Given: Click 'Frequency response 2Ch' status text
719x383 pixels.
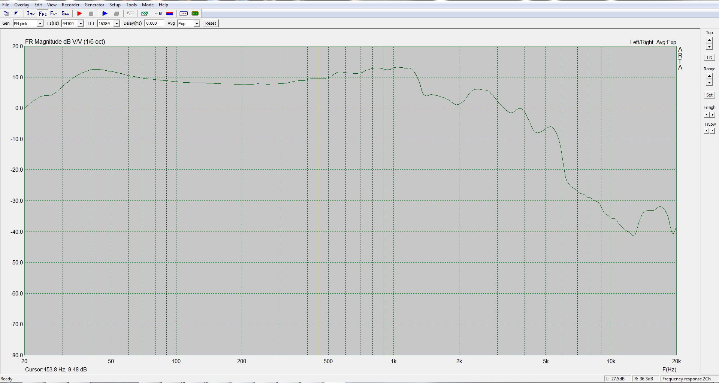Looking at the screenshot, I should tap(686, 379).
